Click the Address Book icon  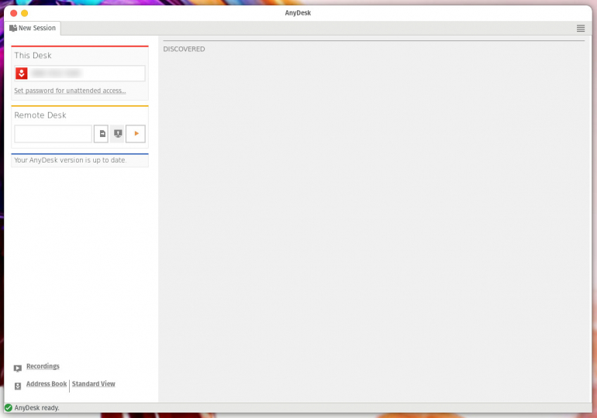click(x=18, y=386)
